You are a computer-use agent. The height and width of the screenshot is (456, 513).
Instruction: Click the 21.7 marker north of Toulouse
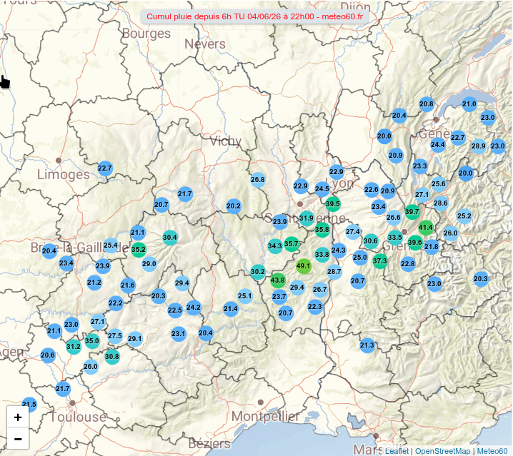click(62, 389)
